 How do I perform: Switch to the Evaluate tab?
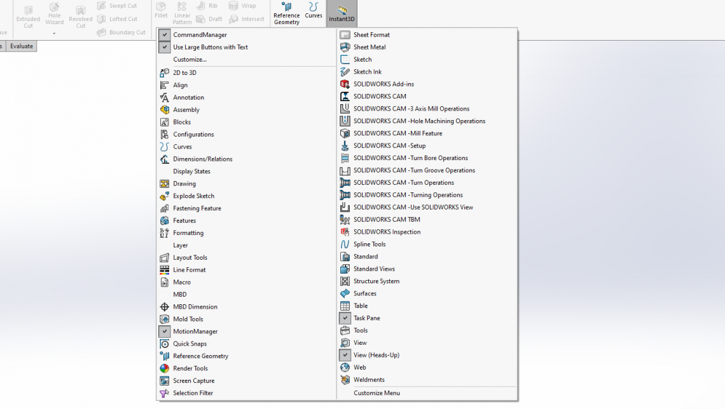click(x=21, y=46)
